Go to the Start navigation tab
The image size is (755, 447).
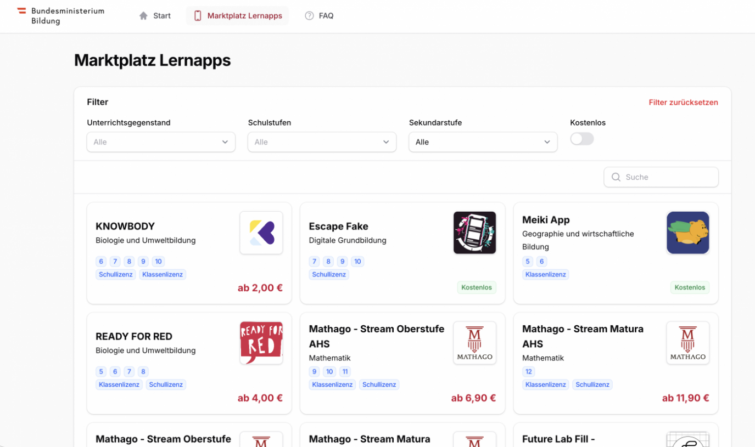[x=155, y=16]
